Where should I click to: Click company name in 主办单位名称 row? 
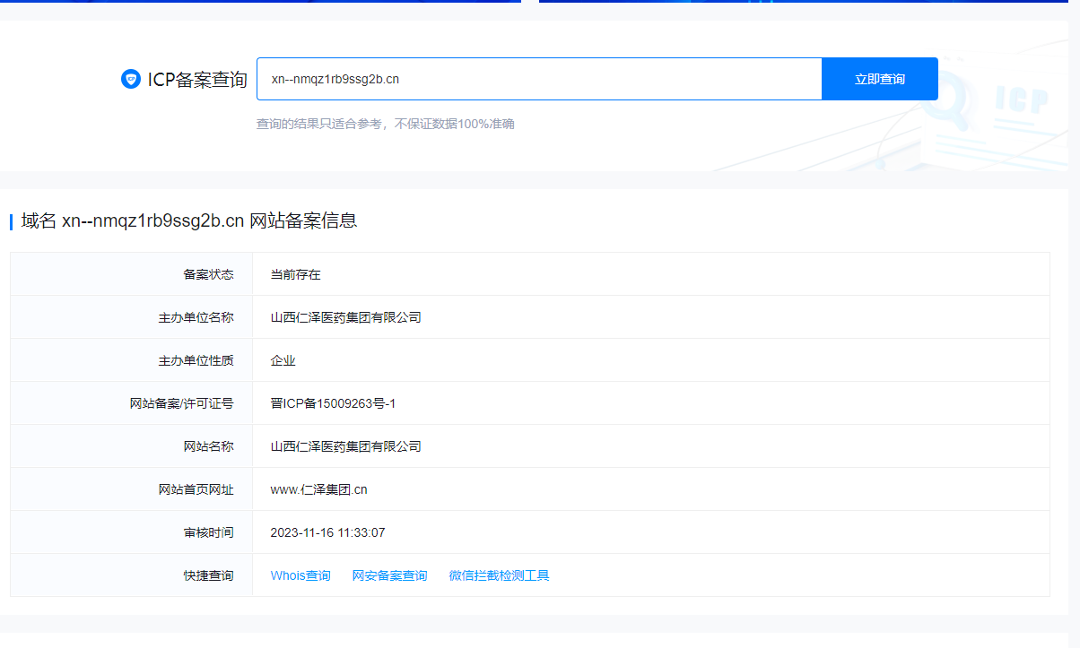pos(345,317)
